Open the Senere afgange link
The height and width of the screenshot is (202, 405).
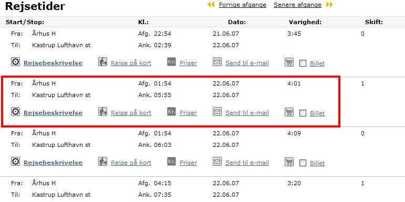pyautogui.click(x=297, y=5)
